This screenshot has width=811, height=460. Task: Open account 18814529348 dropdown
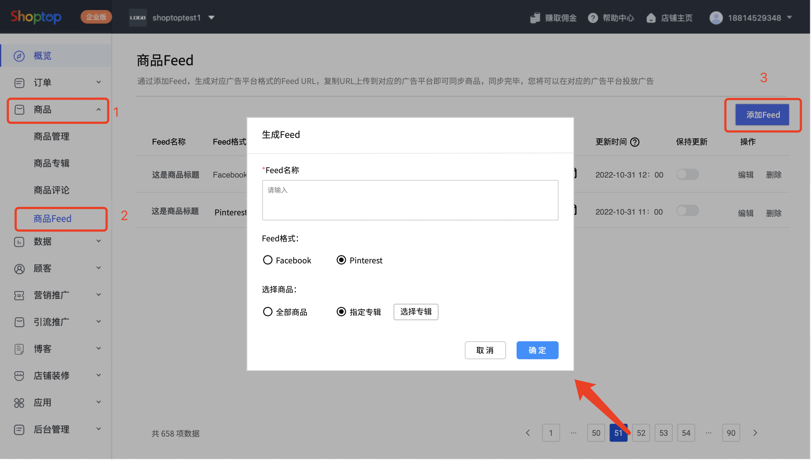(760, 18)
